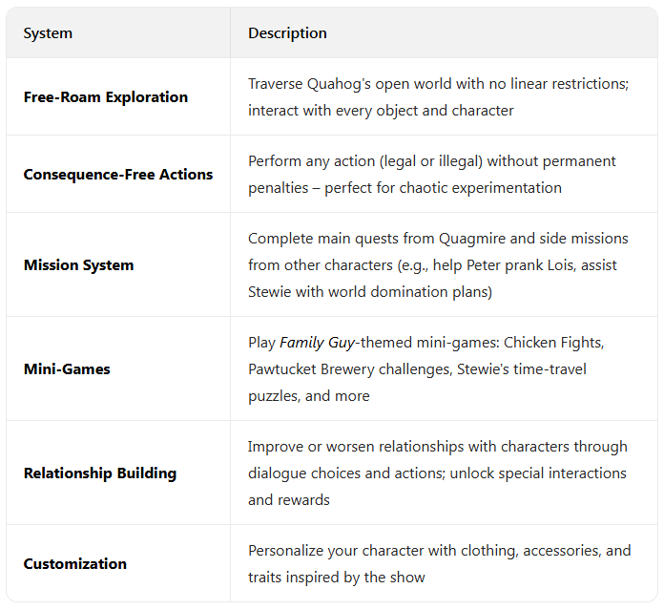Click the description starting "Perform any action"

(x=431, y=174)
